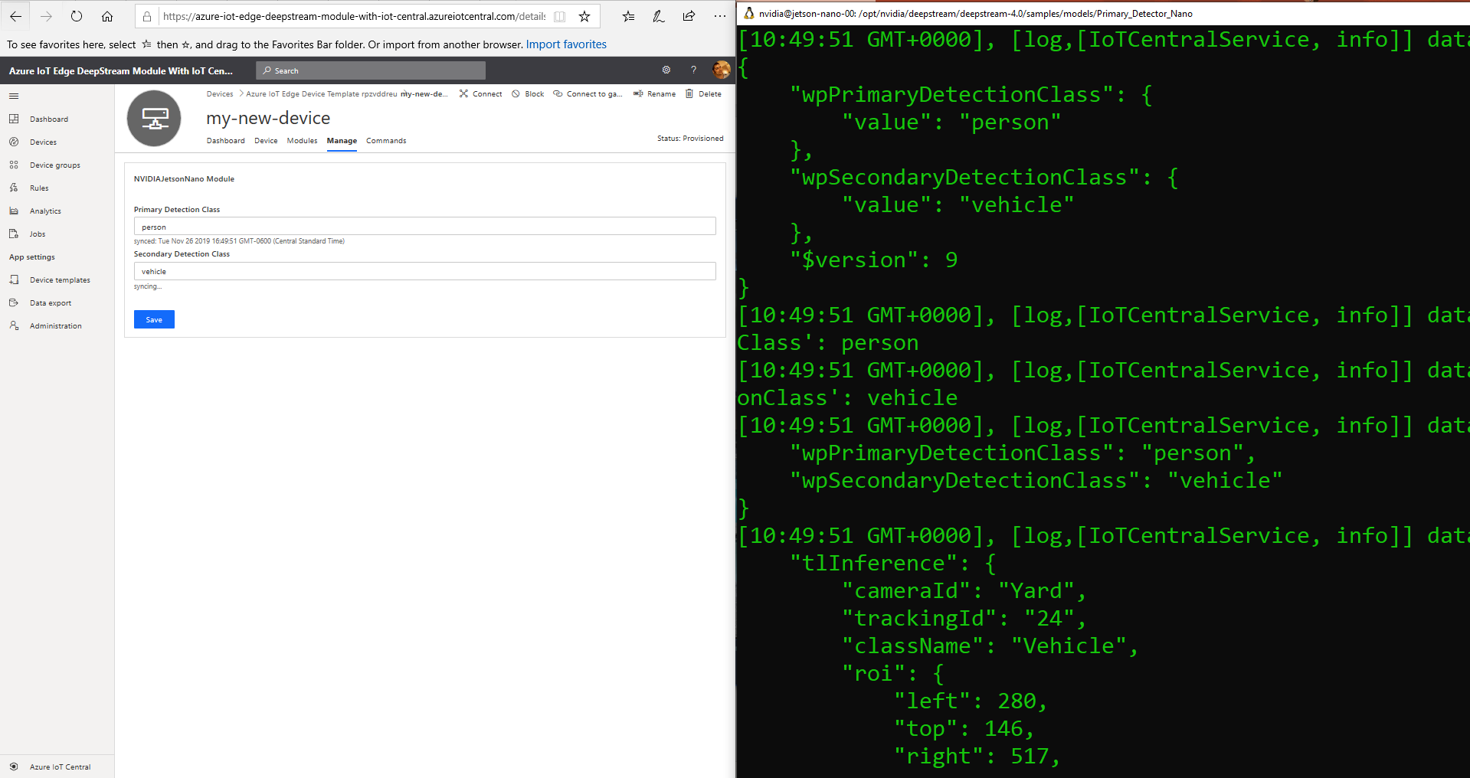This screenshot has height=778, width=1470.
Task: Click Primary Detection Class input field
Action: [x=425, y=227]
